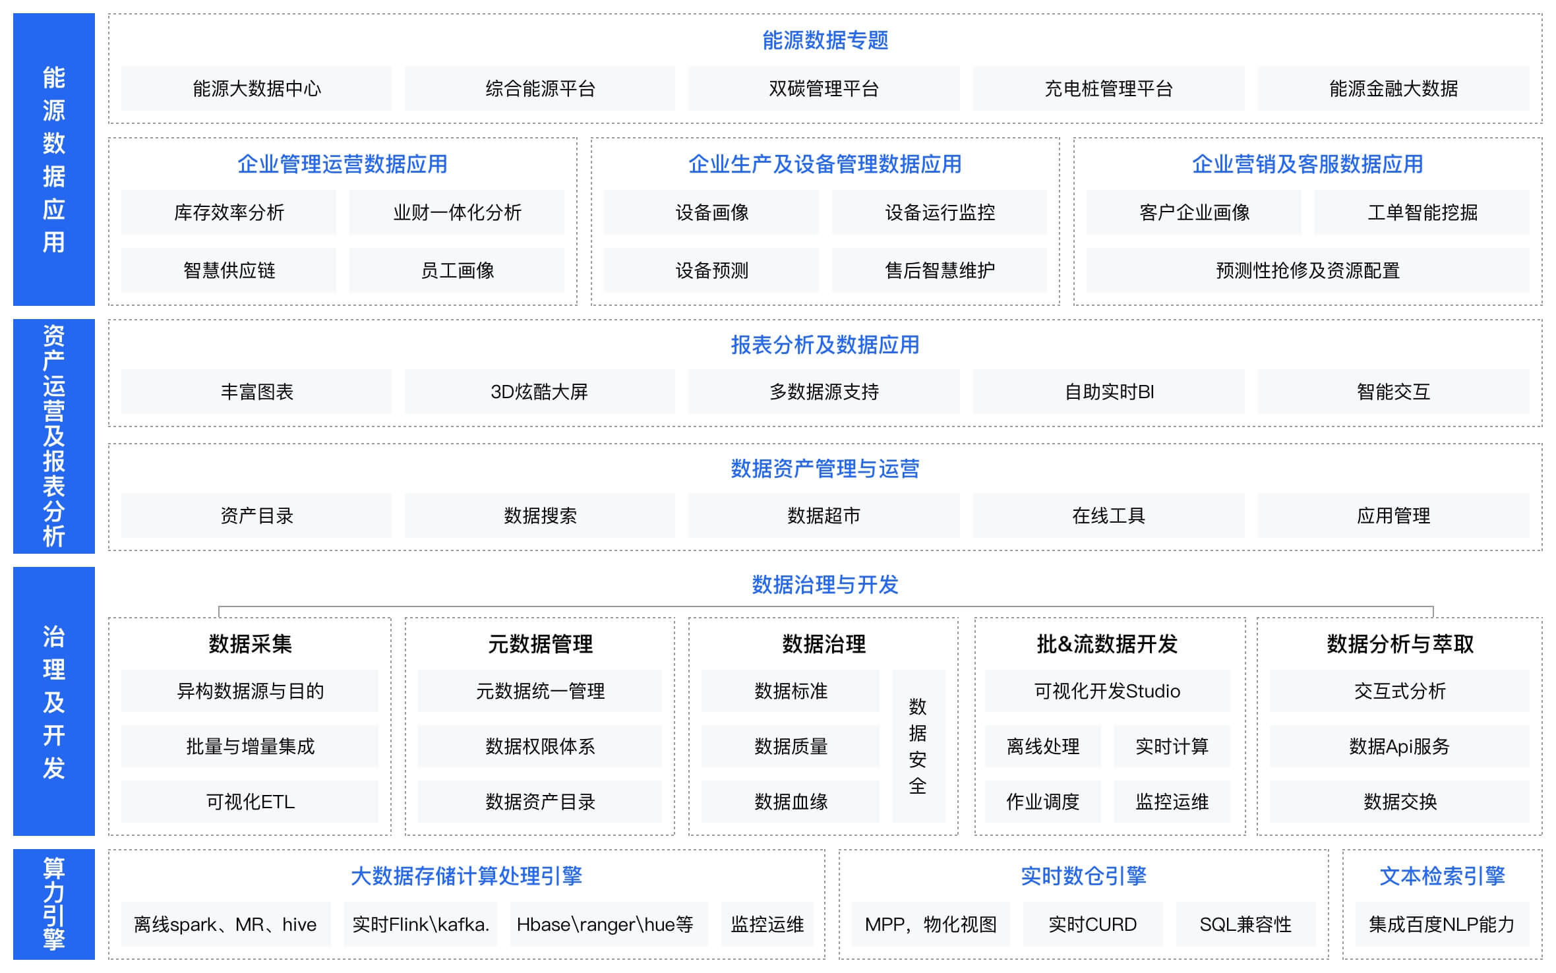Click the 数据Api服务 entry
This screenshot has height=973, width=1556.
pyautogui.click(x=1398, y=746)
